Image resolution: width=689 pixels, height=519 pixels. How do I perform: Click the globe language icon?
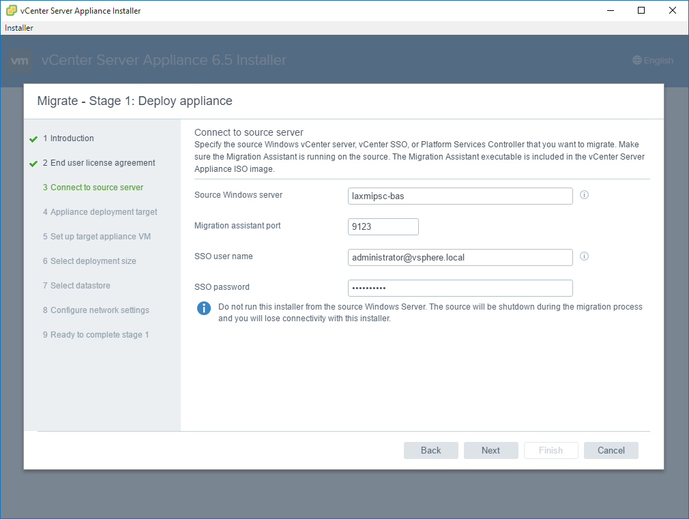[x=637, y=61]
